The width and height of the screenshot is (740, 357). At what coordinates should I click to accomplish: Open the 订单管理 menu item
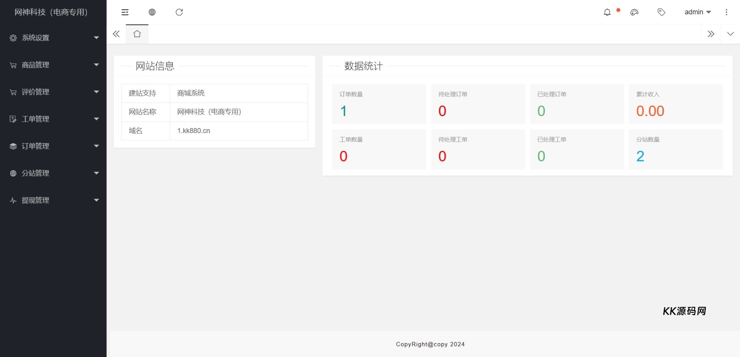53,146
